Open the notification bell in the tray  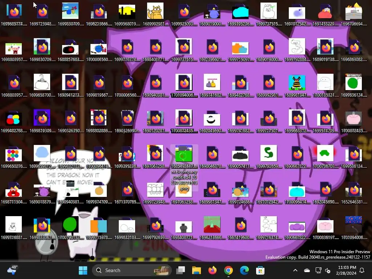pyautogui.click(x=362, y=270)
